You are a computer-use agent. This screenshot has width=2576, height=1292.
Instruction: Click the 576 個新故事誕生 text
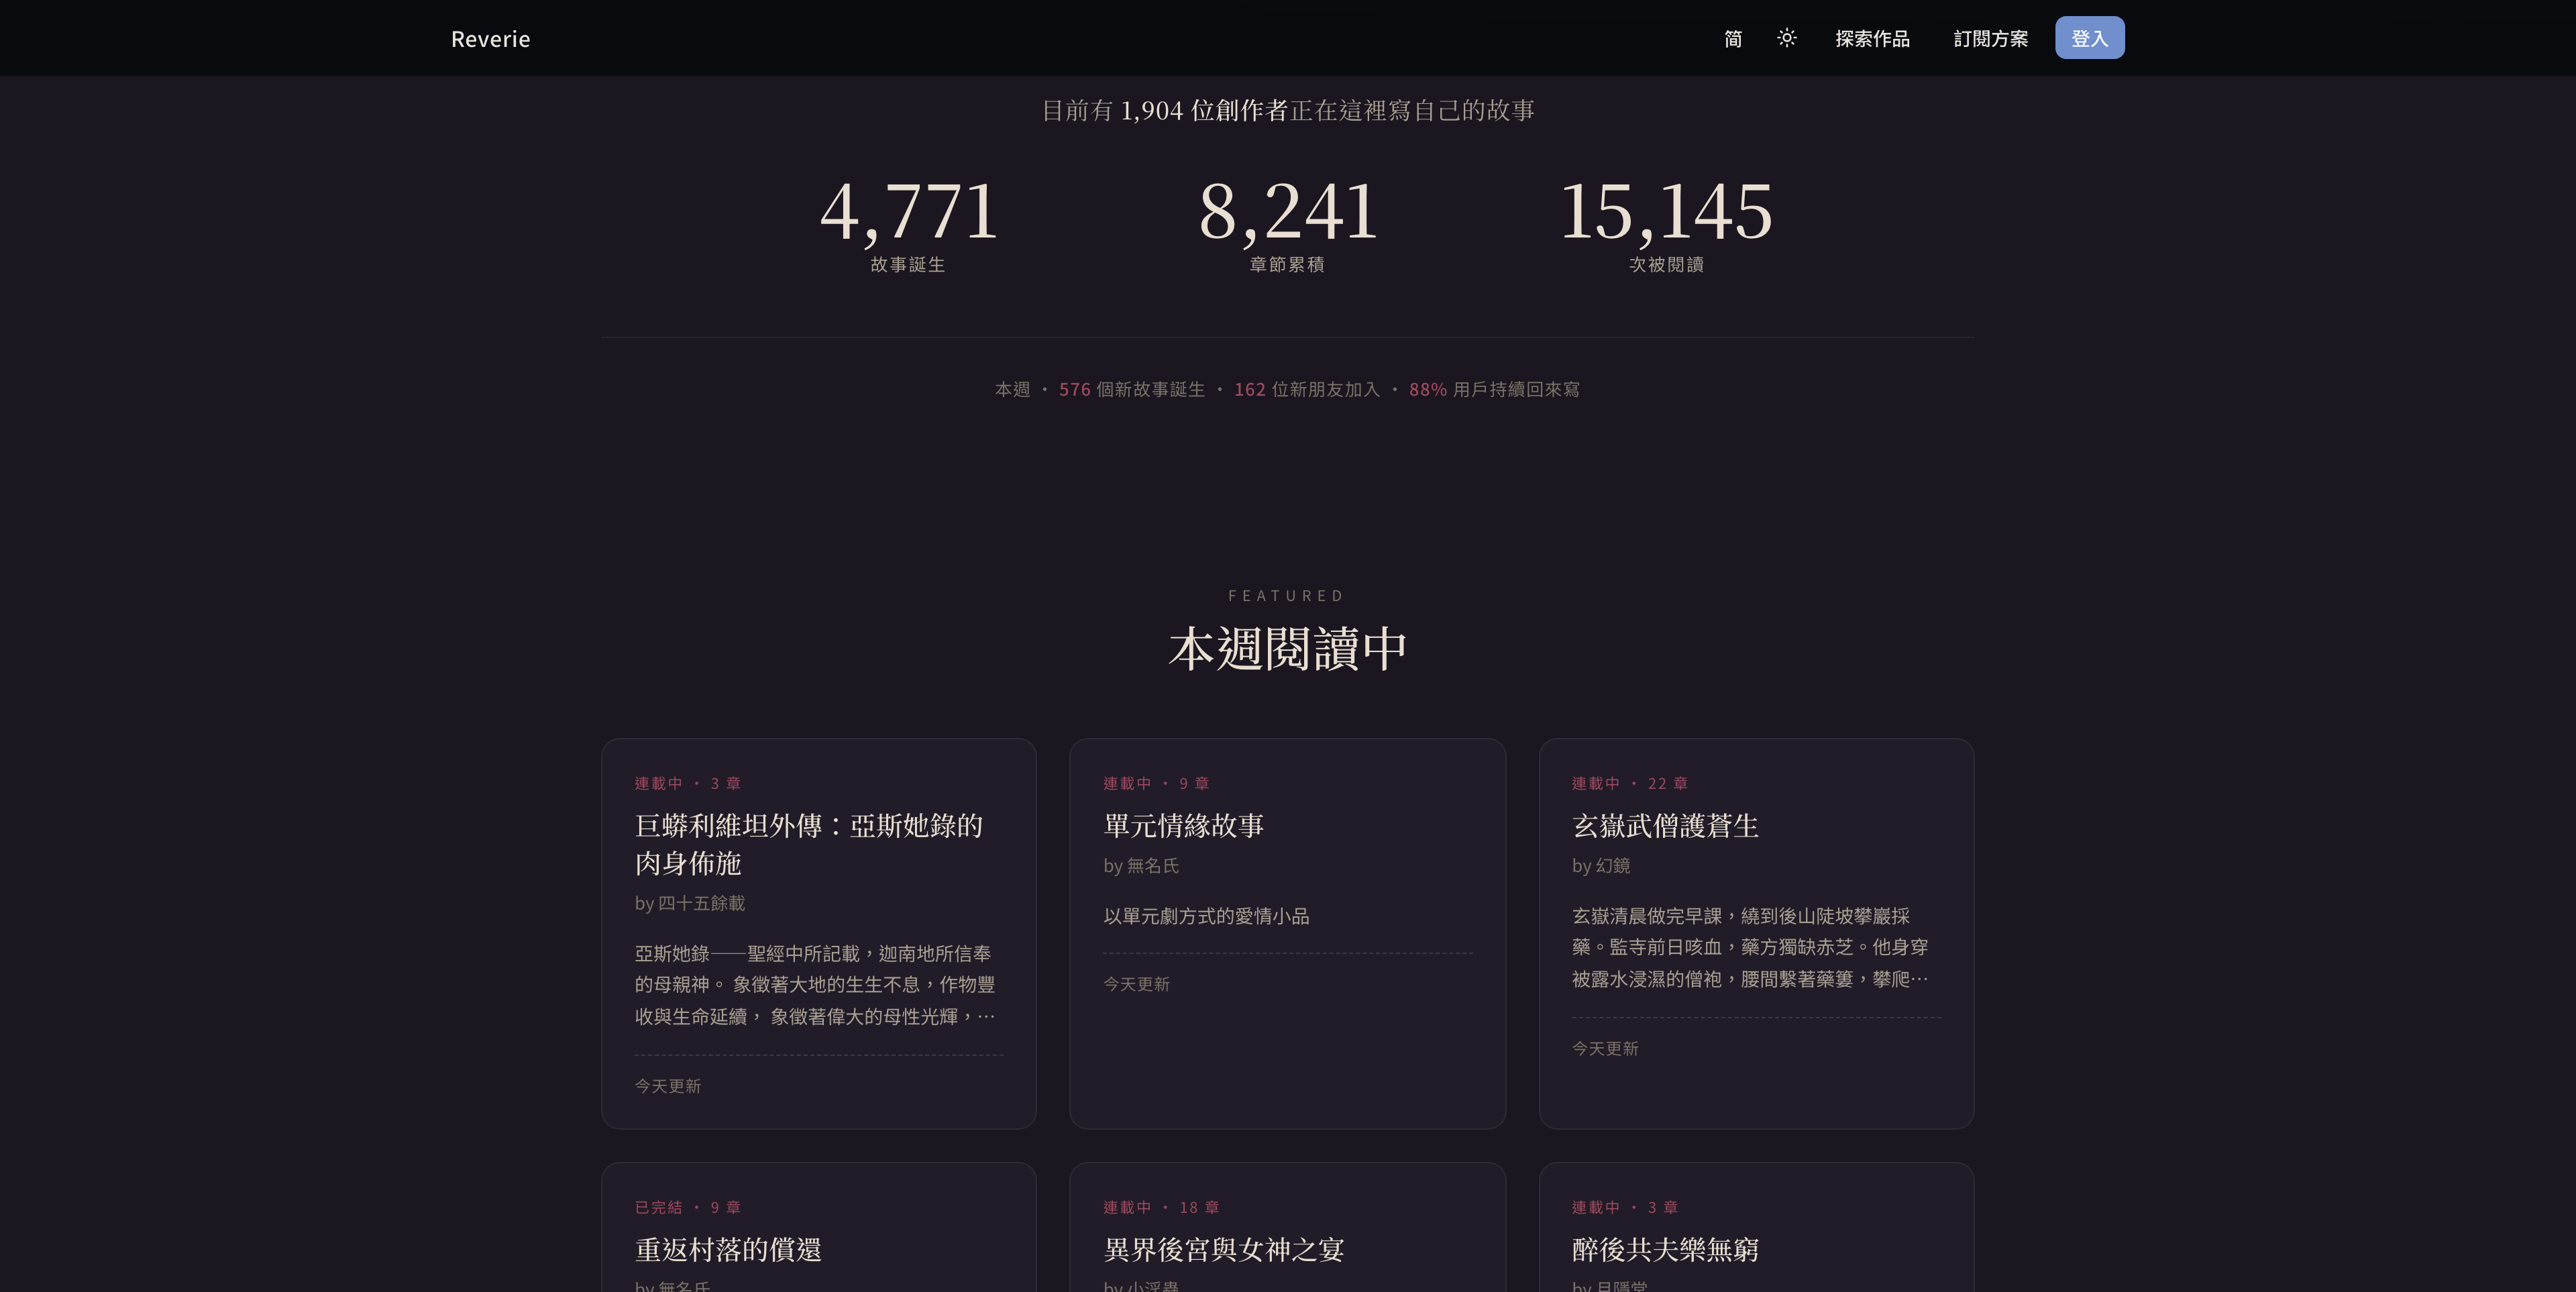pos(1132,389)
